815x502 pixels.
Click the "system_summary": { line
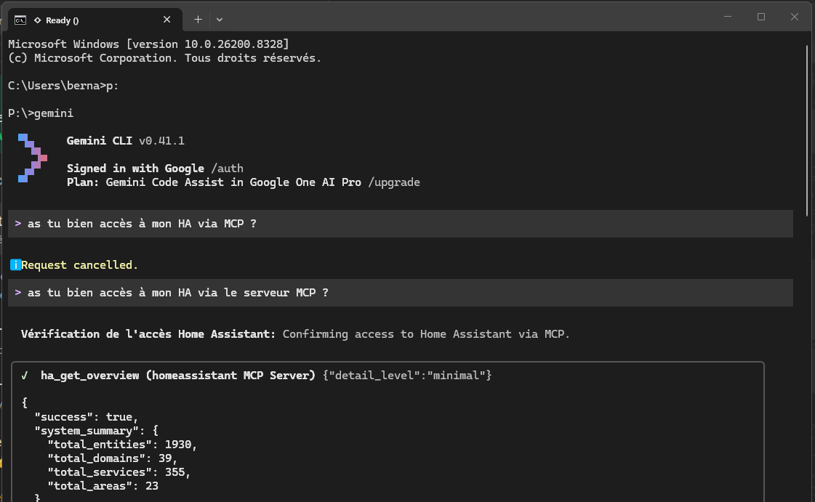[96, 431]
